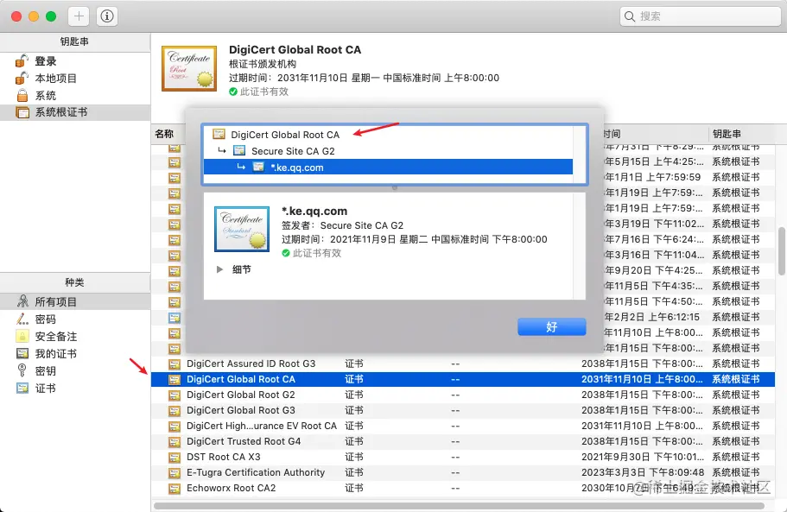
Task: Select DigiCert Global Root G3 row
Action: [x=463, y=410]
